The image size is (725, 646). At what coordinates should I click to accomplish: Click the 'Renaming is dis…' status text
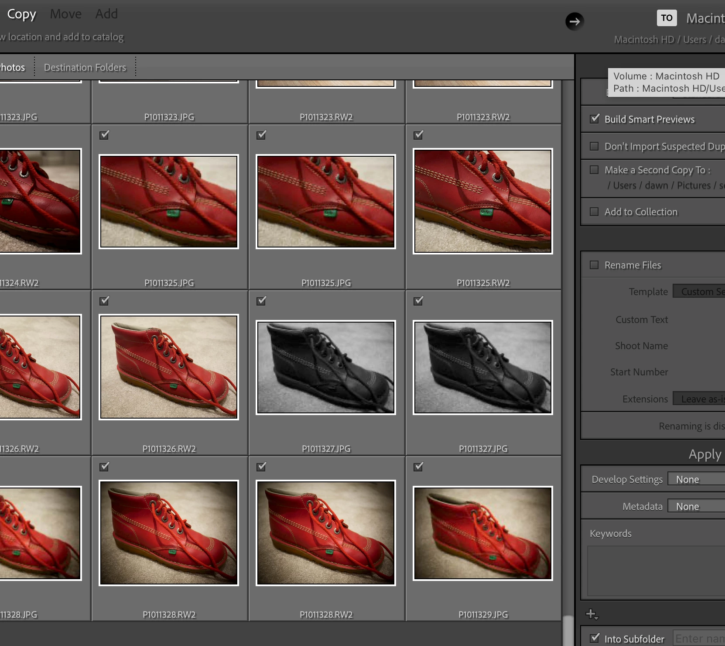tap(692, 426)
